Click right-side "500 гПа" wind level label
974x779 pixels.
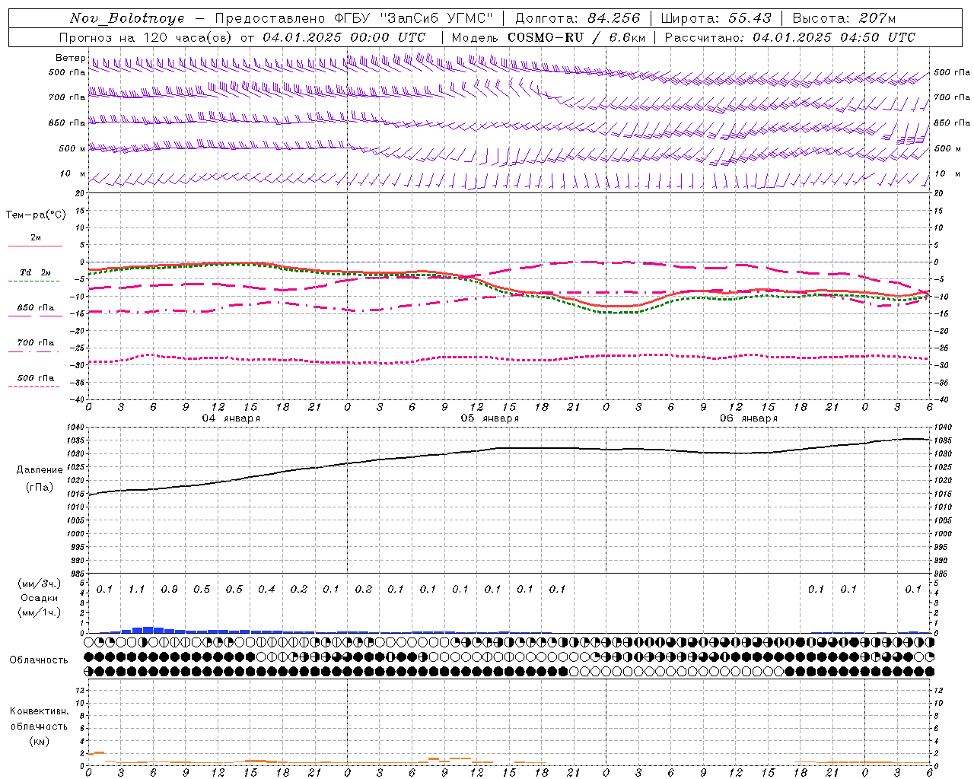click(x=952, y=72)
